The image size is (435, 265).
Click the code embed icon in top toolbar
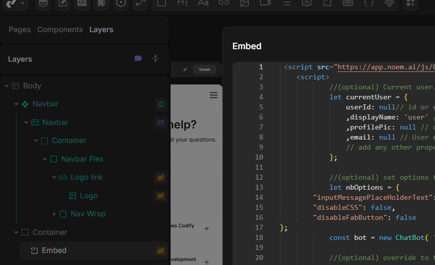(x=82, y=3)
